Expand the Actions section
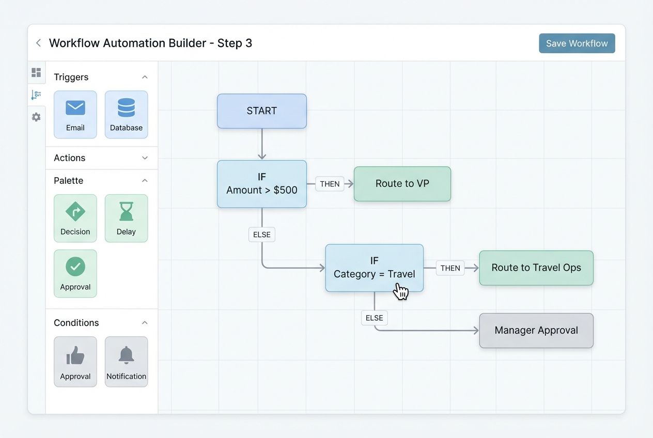Screen dimensions: 653x438 (x=145, y=158)
